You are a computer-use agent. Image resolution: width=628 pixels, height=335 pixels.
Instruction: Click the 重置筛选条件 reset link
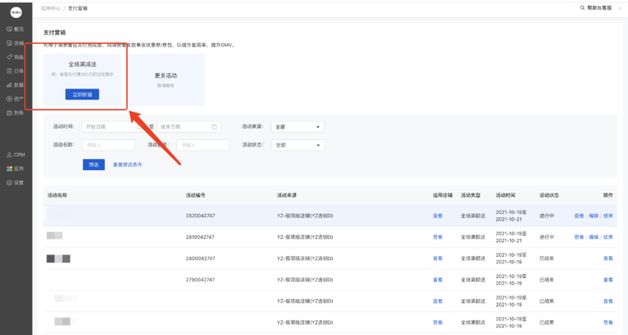point(127,165)
